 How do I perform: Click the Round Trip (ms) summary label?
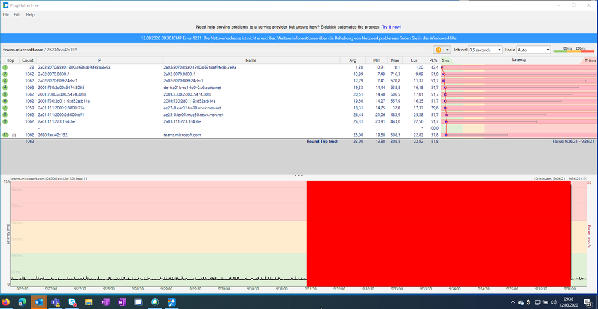(x=322, y=142)
